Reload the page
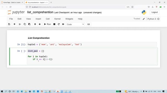Image resolution: width=167 pixels, height=93 pixels. 10,7
